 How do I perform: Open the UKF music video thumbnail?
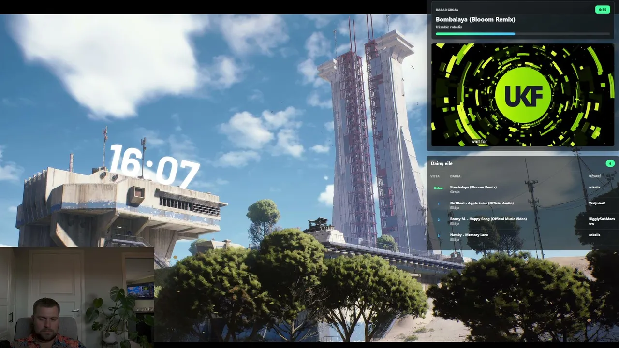pos(522,95)
